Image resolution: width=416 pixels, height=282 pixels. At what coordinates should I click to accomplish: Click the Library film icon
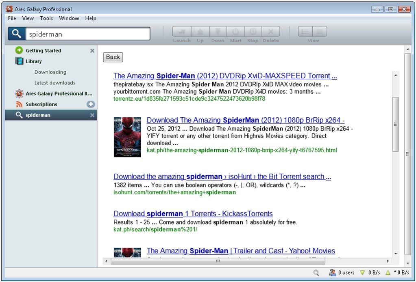pos(19,61)
